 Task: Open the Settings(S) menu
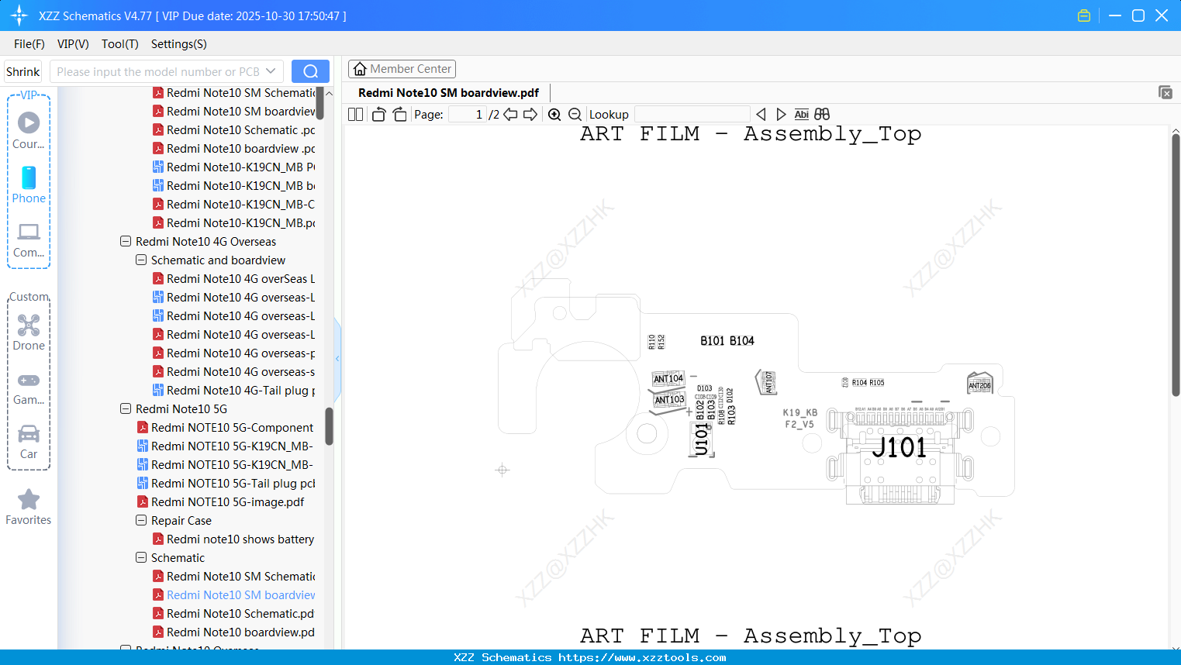[x=179, y=44]
